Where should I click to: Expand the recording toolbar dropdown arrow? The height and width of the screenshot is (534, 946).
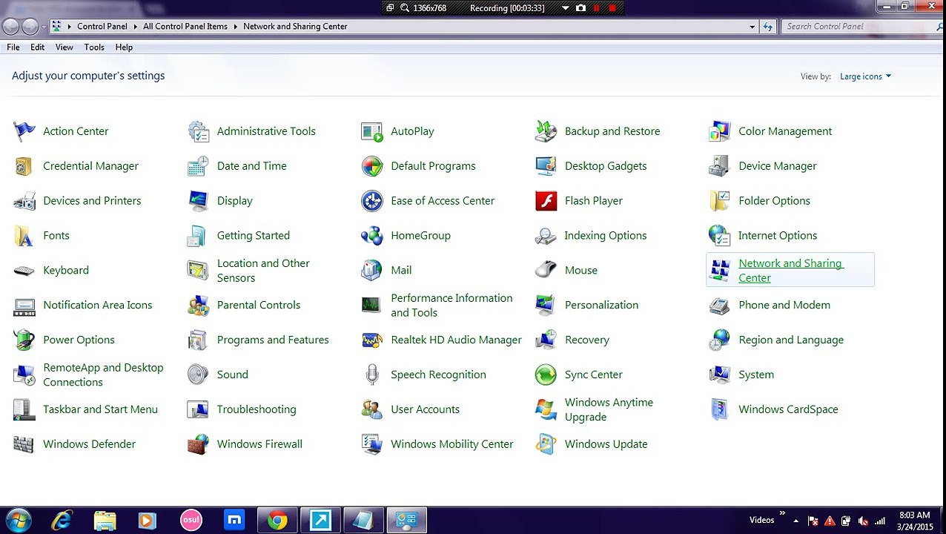coord(565,8)
